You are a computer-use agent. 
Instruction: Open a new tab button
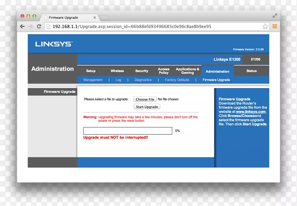click(104, 18)
